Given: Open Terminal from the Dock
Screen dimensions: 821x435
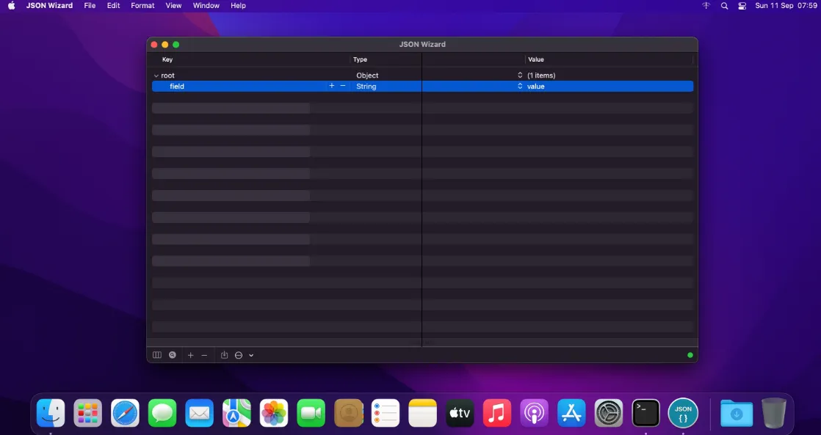Looking at the screenshot, I should coord(645,413).
